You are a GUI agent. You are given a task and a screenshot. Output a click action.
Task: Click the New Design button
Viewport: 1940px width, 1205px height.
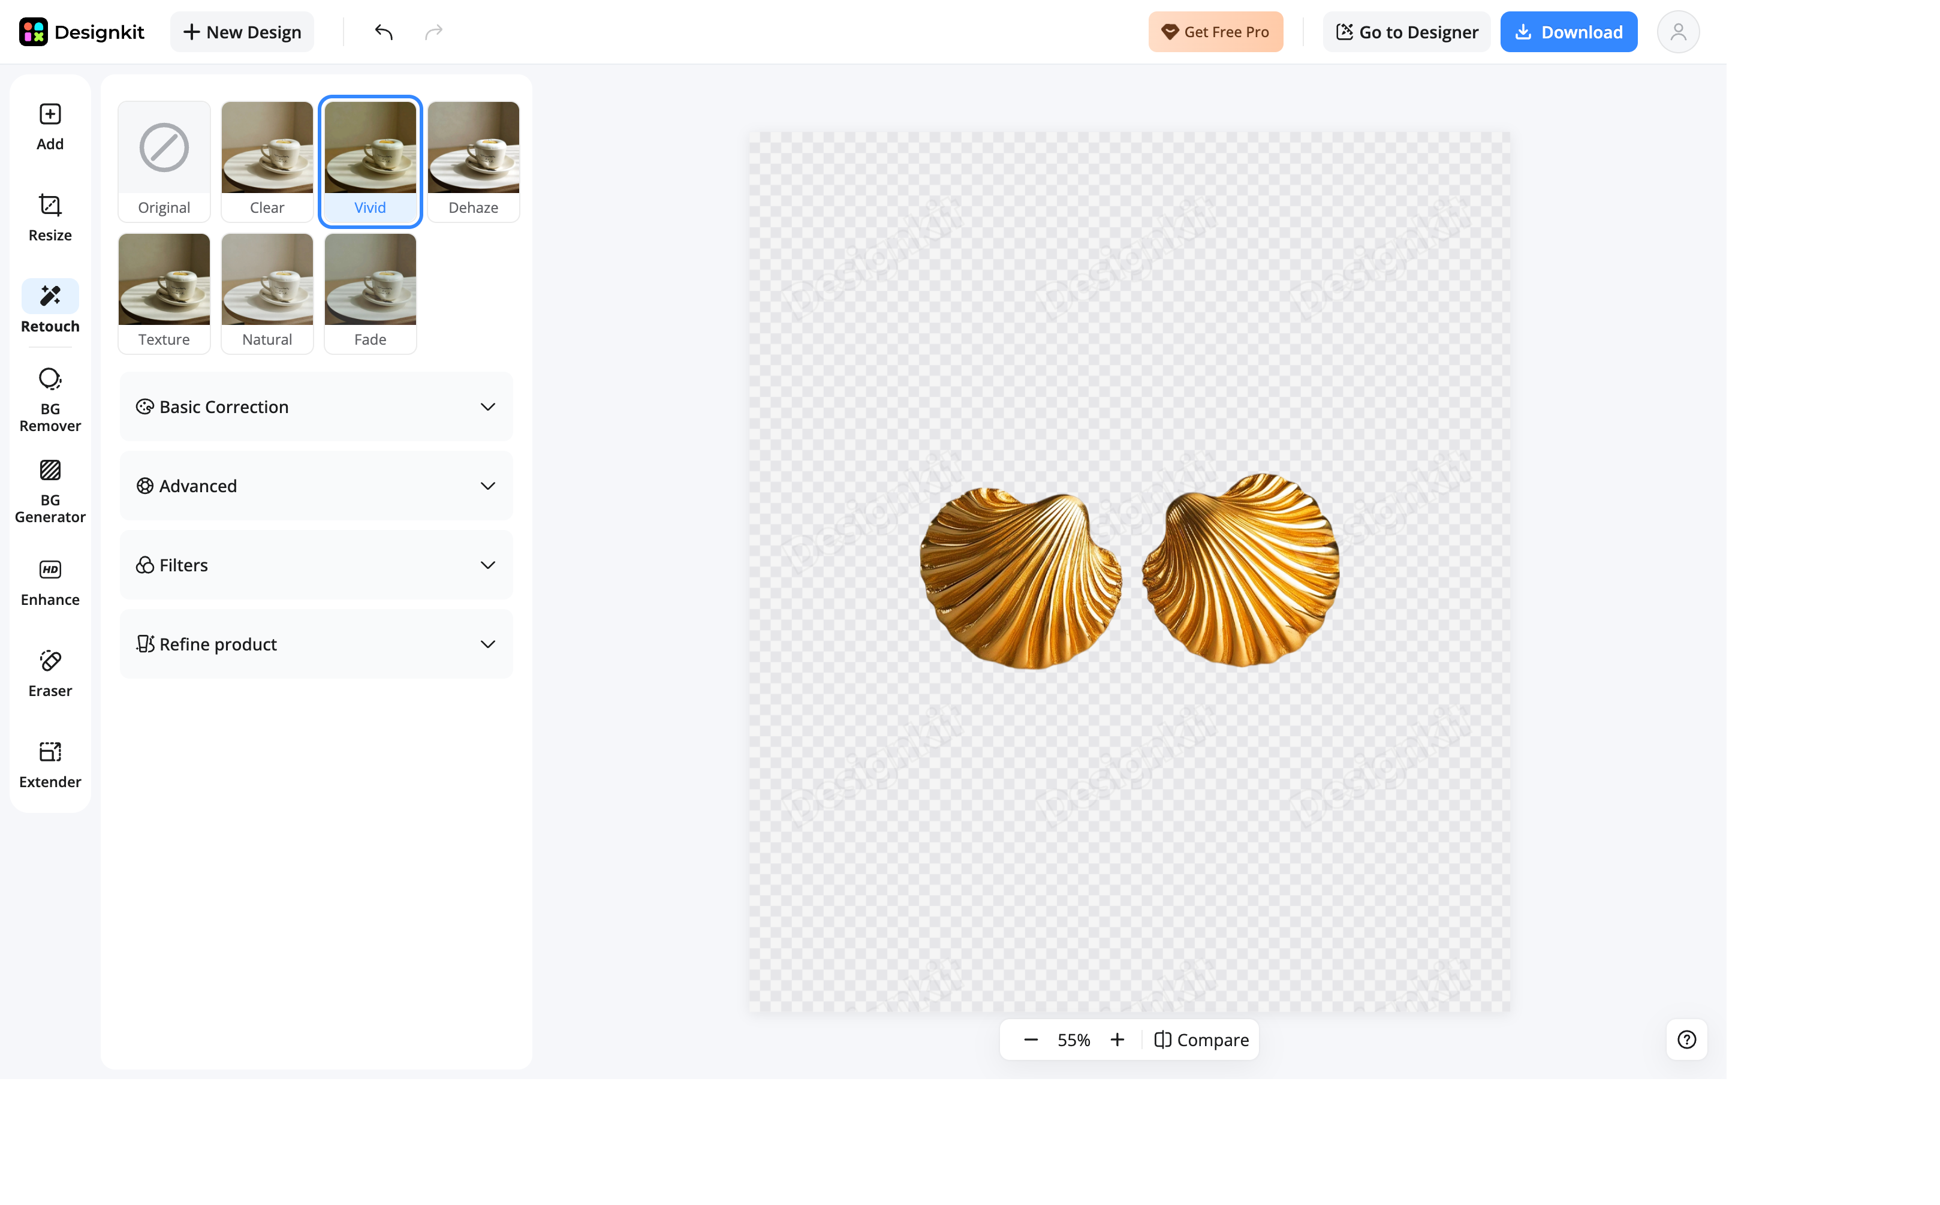click(242, 32)
